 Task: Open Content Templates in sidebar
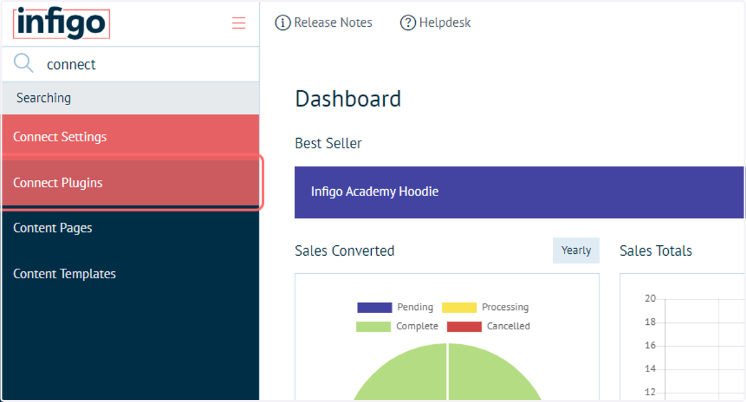pyautogui.click(x=131, y=274)
